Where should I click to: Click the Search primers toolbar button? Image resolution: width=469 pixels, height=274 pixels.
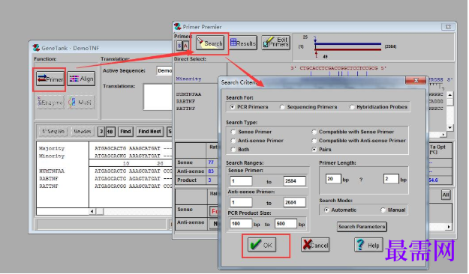coord(210,43)
